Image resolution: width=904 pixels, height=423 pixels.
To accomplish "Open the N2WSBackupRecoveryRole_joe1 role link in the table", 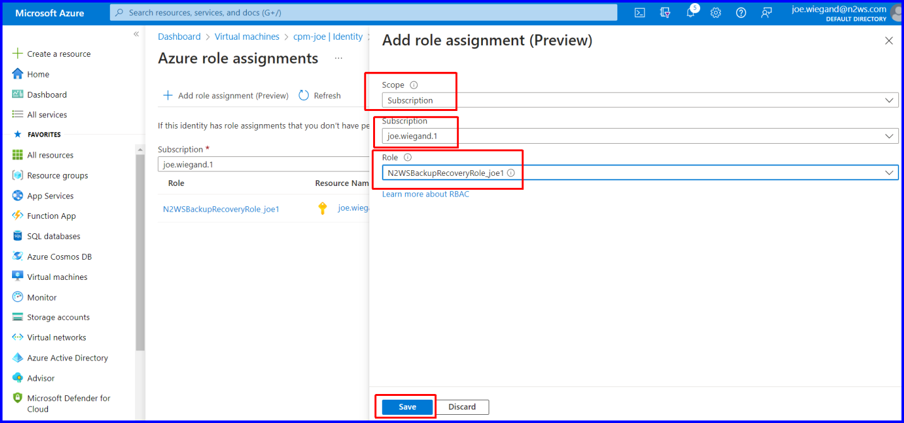I will click(x=221, y=209).
